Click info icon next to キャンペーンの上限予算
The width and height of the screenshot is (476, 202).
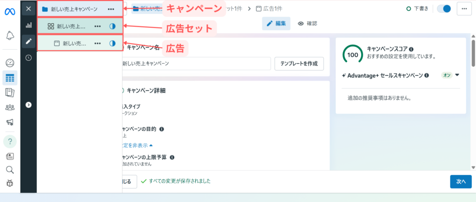tap(172, 157)
